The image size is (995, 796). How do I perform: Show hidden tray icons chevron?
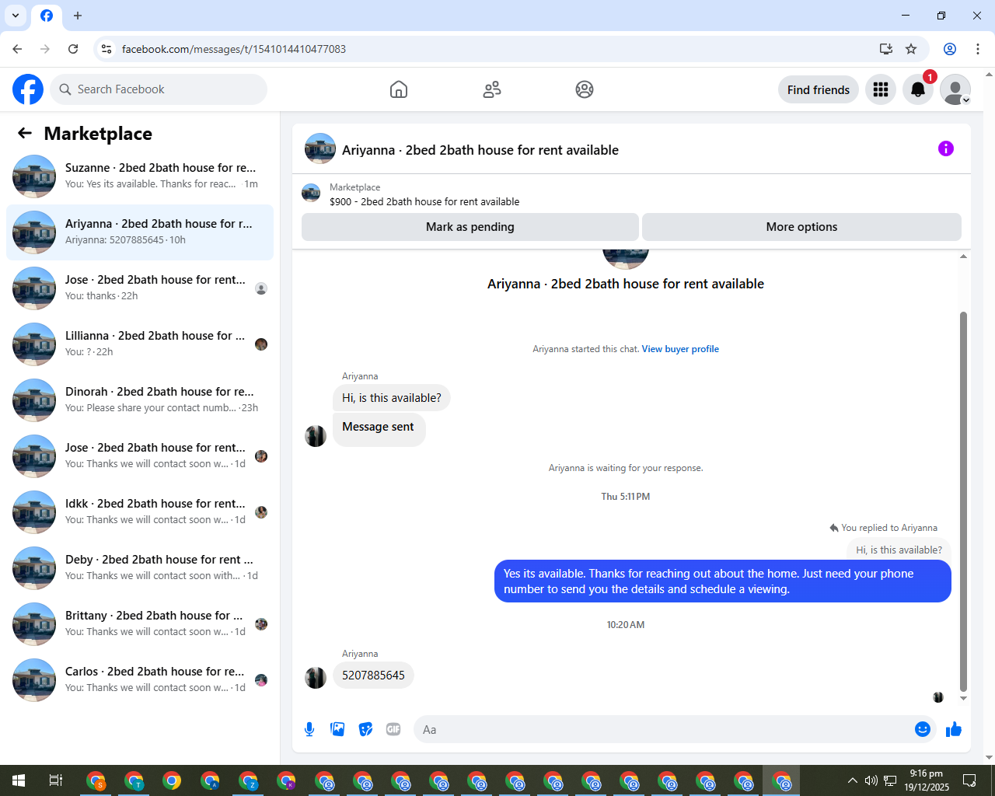click(x=852, y=780)
